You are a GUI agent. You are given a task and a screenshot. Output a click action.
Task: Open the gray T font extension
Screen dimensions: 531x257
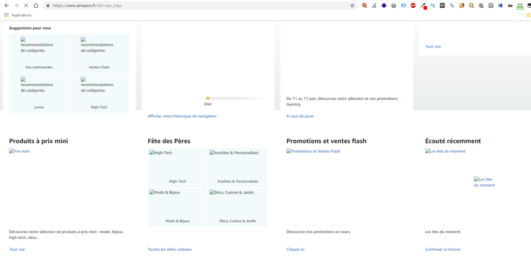click(x=491, y=5)
